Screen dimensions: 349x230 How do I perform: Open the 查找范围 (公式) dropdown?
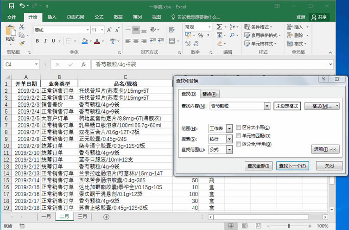pyautogui.click(x=230, y=149)
